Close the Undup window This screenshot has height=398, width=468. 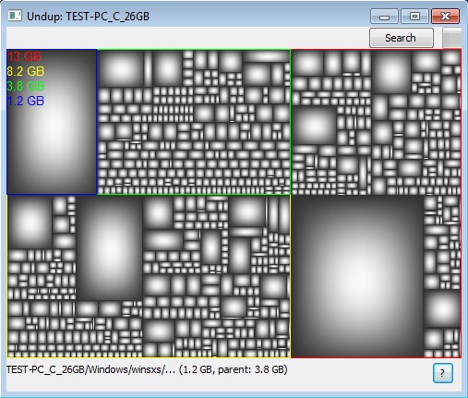coord(445,17)
